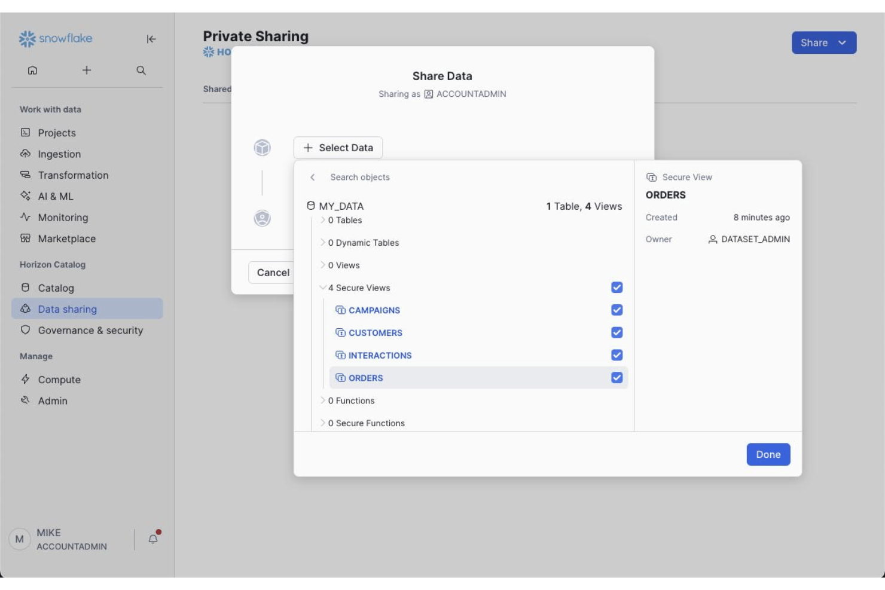Viewport: 885px width, 590px height.
Task: Click the Cancel button
Action: (x=271, y=273)
